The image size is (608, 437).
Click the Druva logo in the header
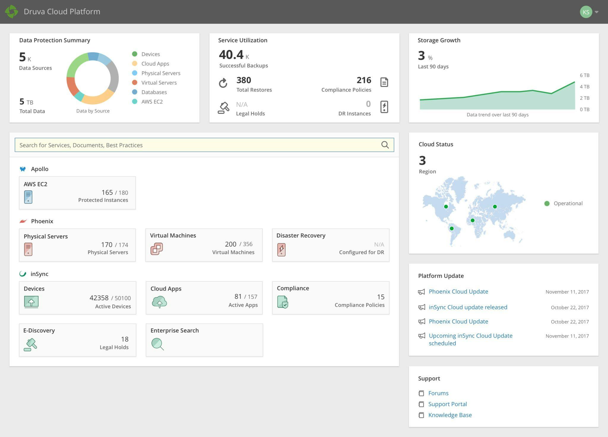coord(11,11)
